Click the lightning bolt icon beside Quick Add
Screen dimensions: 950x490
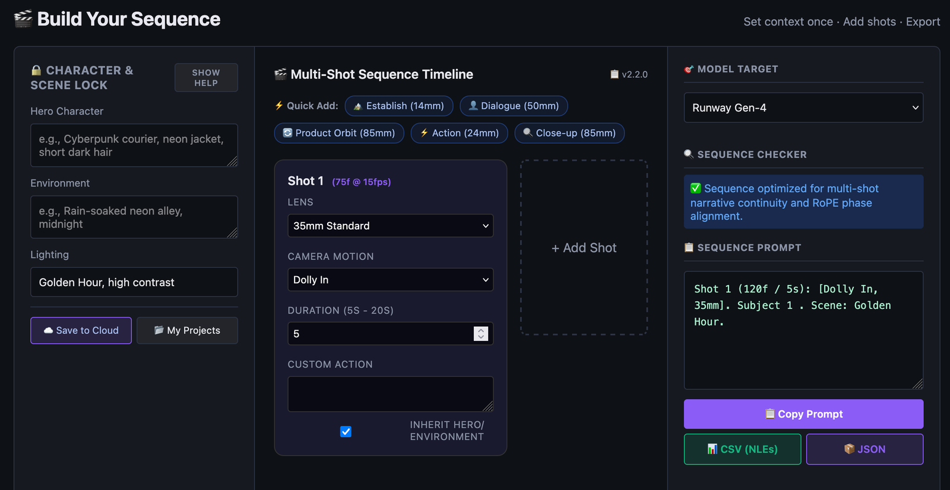[279, 106]
